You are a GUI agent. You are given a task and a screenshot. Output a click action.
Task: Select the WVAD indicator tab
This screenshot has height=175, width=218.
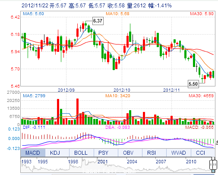point(179,153)
